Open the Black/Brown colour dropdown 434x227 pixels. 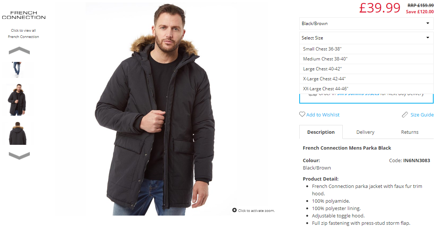point(366,24)
